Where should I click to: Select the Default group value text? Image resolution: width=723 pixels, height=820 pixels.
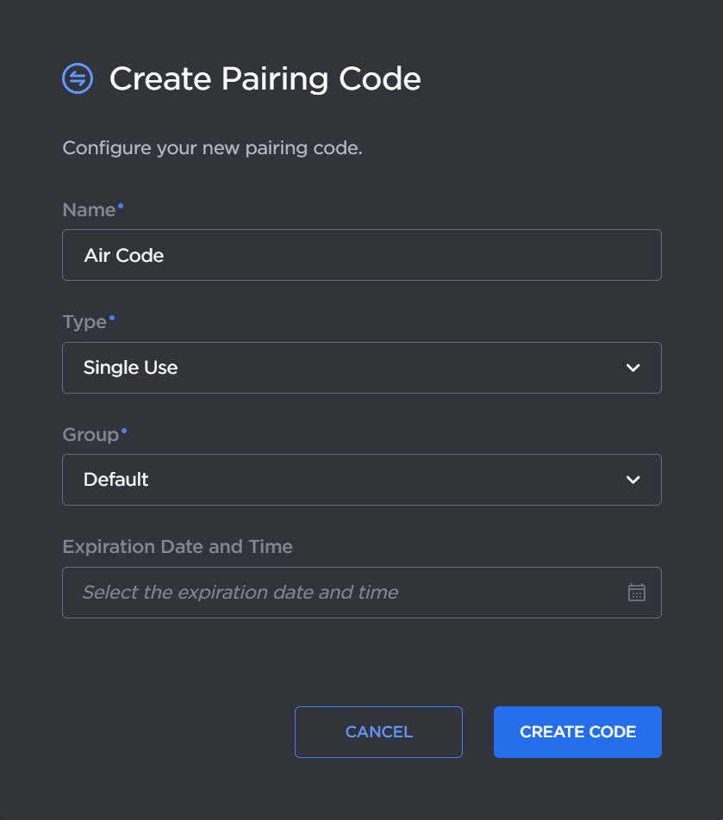(115, 480)
